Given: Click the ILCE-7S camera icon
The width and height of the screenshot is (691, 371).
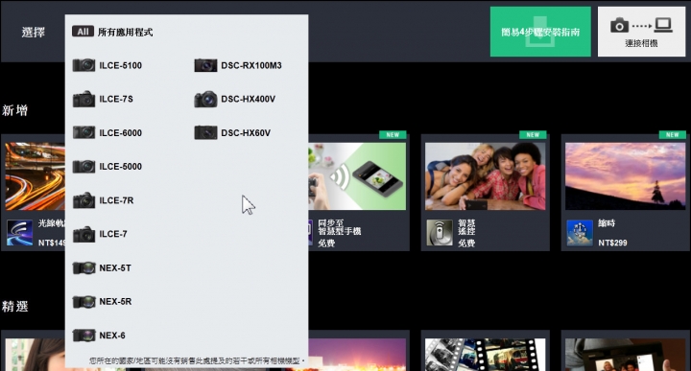Looking at the screenshot, I should coord(83,99).
